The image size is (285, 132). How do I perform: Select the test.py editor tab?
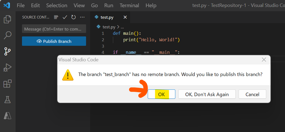coord(110,17)
